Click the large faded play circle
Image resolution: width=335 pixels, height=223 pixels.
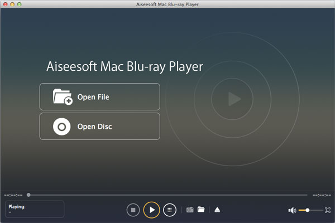coord(234,99)
